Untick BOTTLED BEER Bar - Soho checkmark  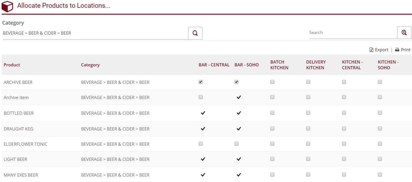point(239,113)
